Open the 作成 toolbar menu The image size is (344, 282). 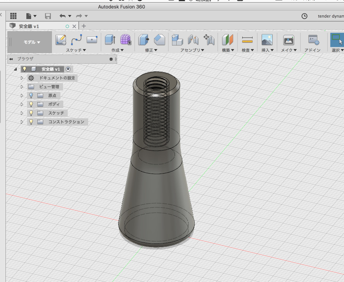pos(117,50)
